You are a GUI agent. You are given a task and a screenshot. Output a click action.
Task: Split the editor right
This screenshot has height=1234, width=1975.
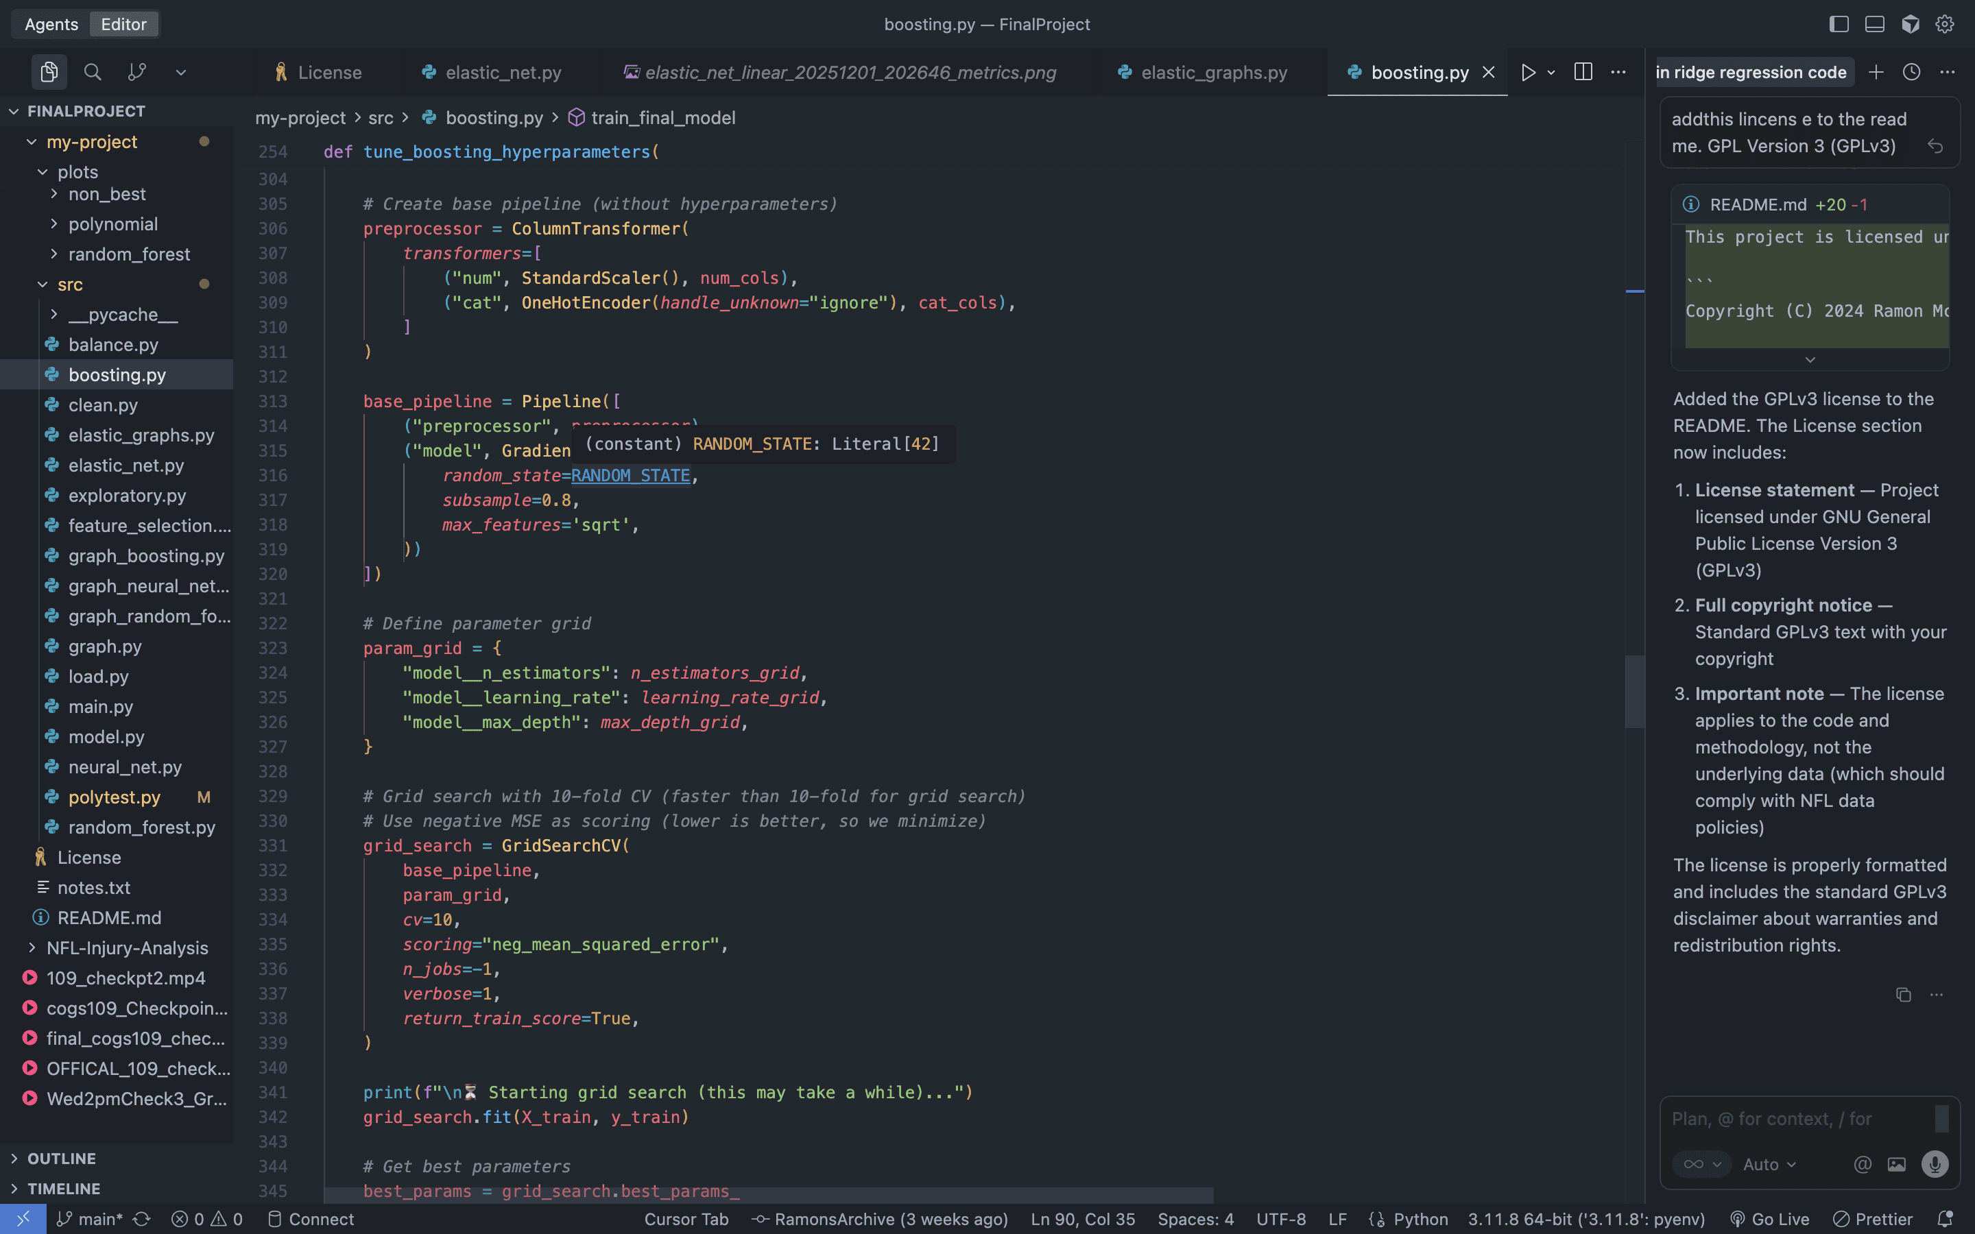pos(1583,72)
